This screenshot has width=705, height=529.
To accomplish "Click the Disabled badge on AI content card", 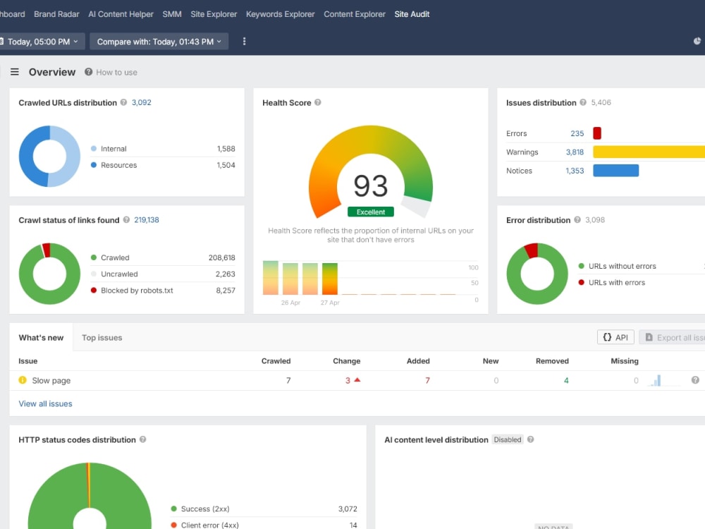I will click(508, 439).
